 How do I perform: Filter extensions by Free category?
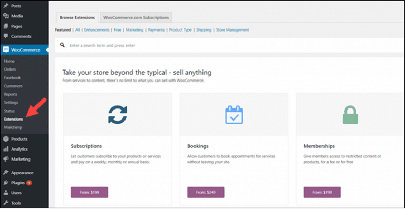(x=118, y=30)
